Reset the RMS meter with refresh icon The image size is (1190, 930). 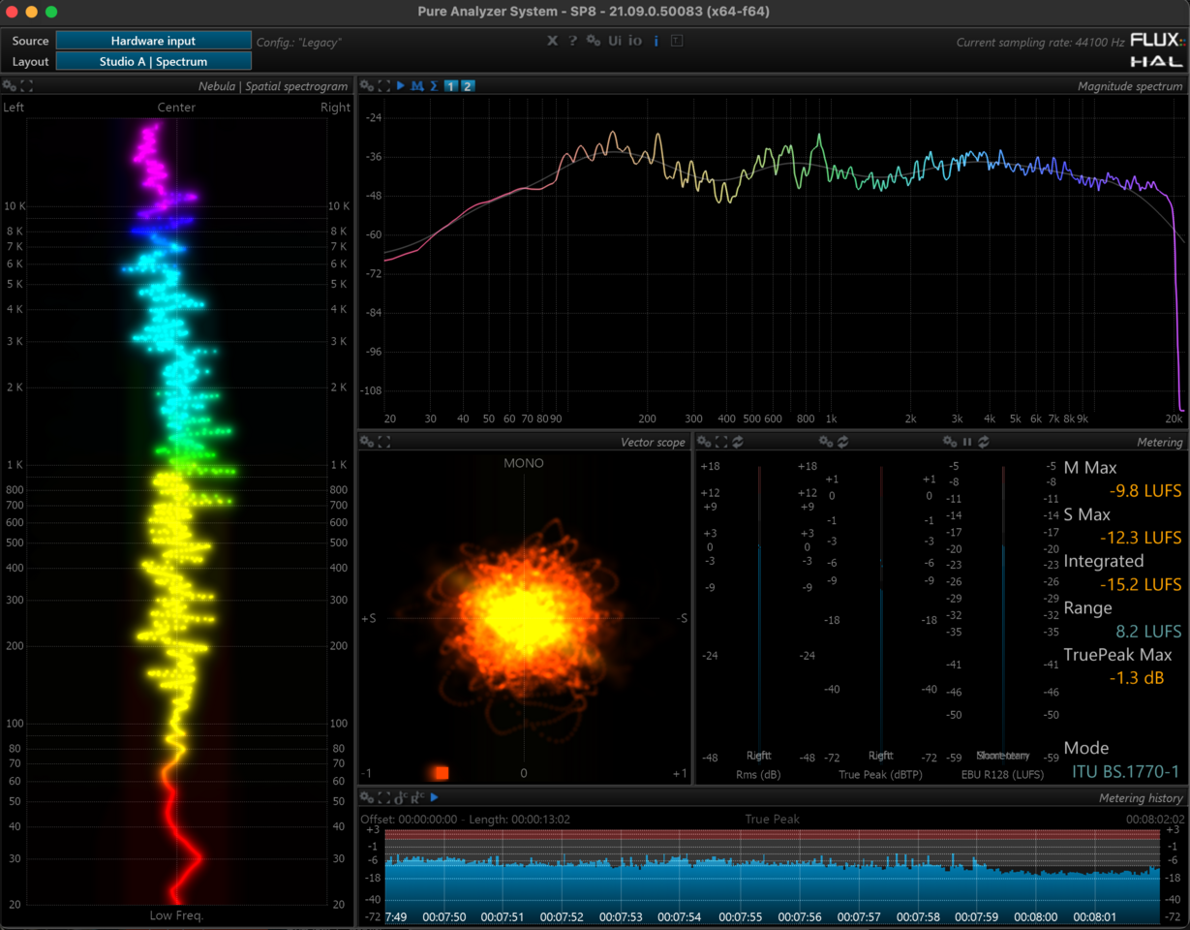738,442
